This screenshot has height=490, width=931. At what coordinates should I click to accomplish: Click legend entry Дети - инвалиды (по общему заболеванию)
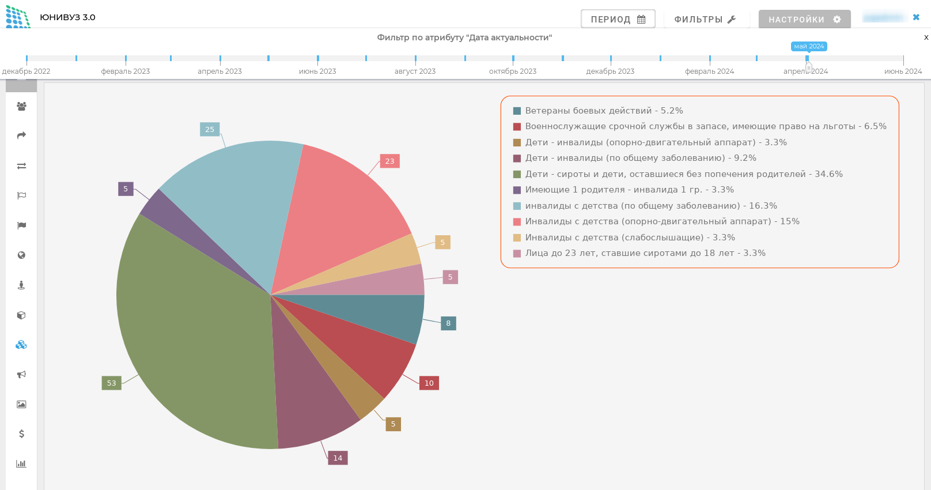pos(635,158)
